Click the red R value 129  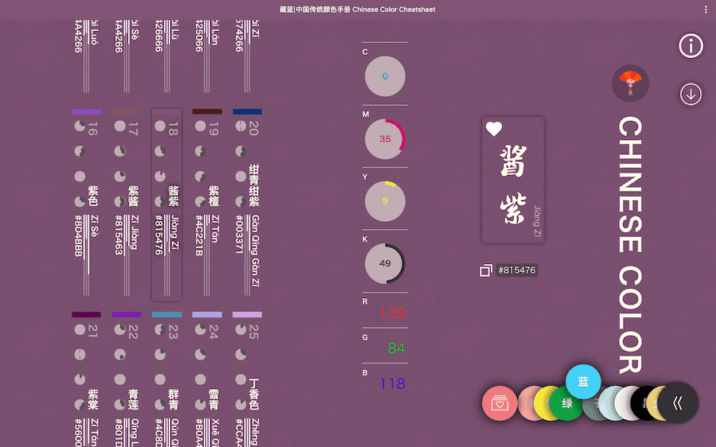point(392,313)
